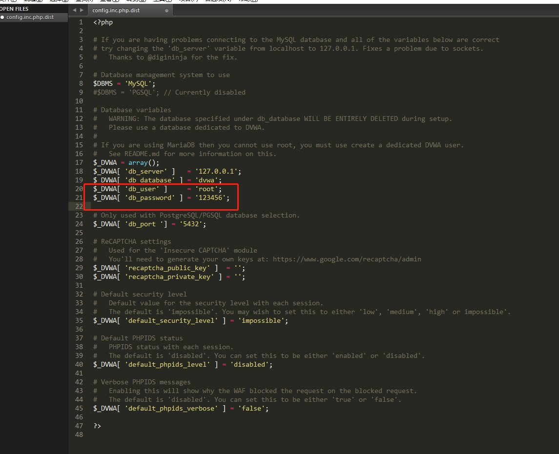Click gutter line number 22
The image size is (559, 454).
pos(79,207)
